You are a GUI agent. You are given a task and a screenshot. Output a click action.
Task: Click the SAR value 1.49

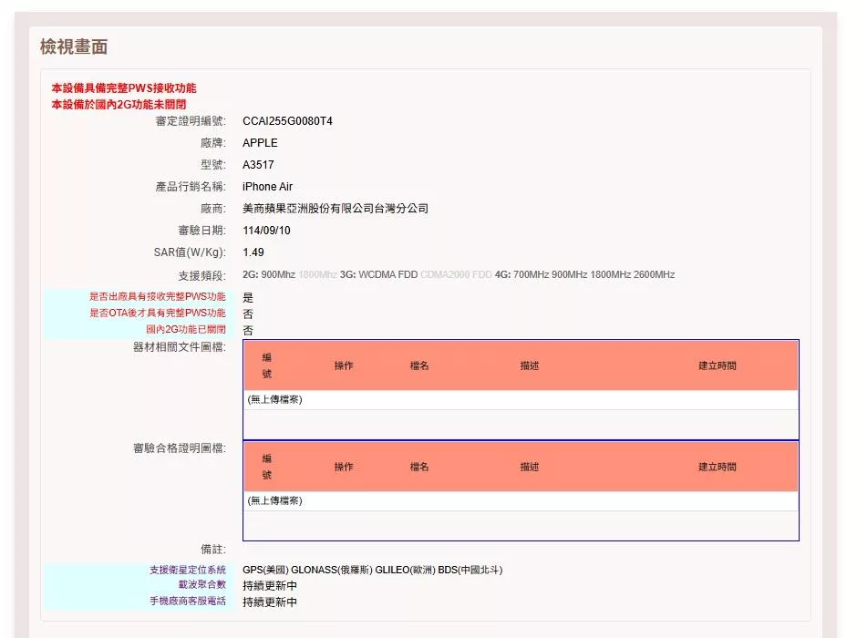pos(253,252)
